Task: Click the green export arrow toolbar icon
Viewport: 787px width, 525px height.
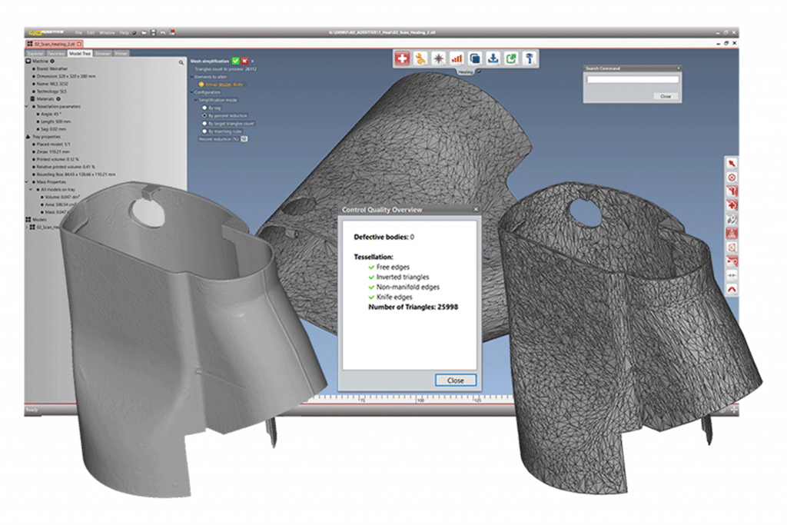Action: [511, 58]
